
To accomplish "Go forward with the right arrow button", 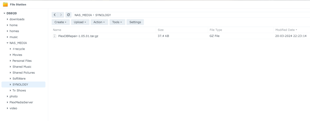I will pos(61,15).
